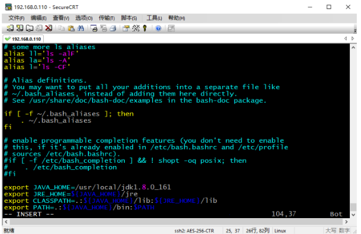Click the '-- INSERT --' vim mode text
Screen dimensions: 361x234
coord(29,214)
